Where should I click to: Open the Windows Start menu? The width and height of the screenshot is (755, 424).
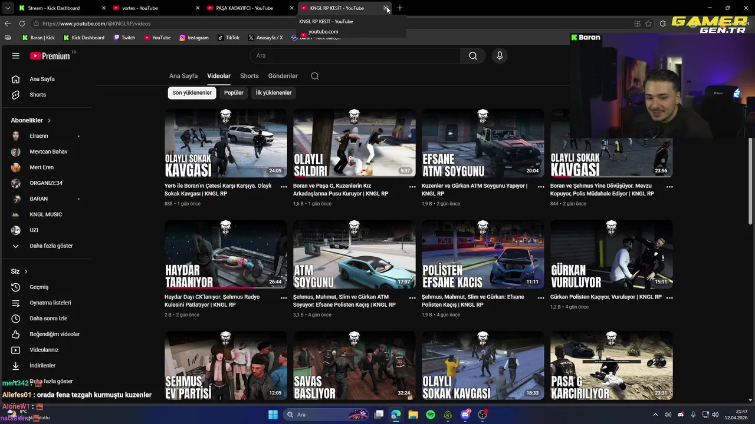[273, 415]
